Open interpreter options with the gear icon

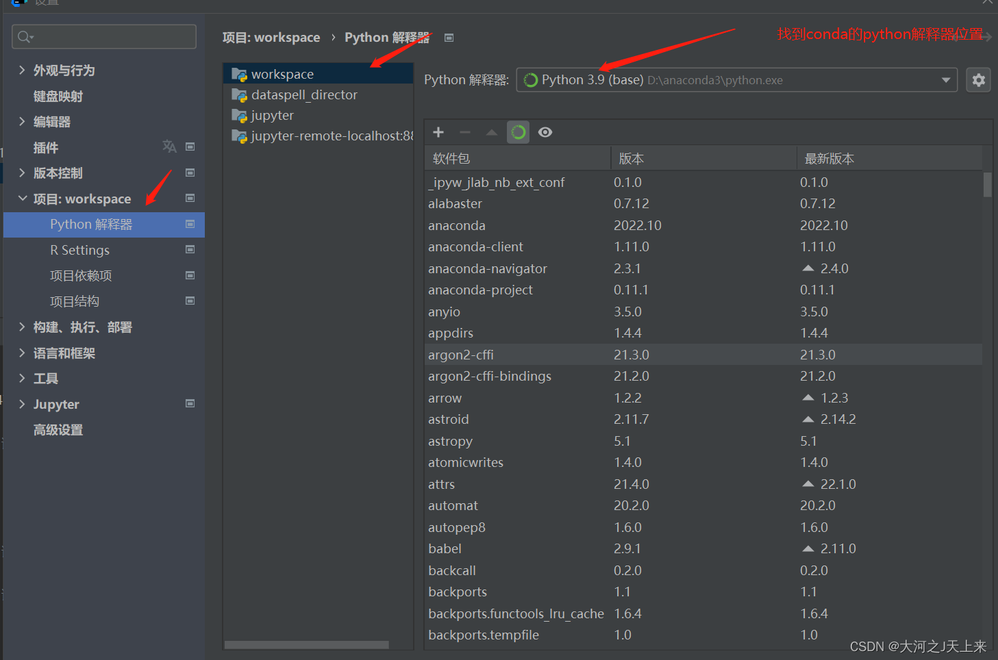(978, 79)
